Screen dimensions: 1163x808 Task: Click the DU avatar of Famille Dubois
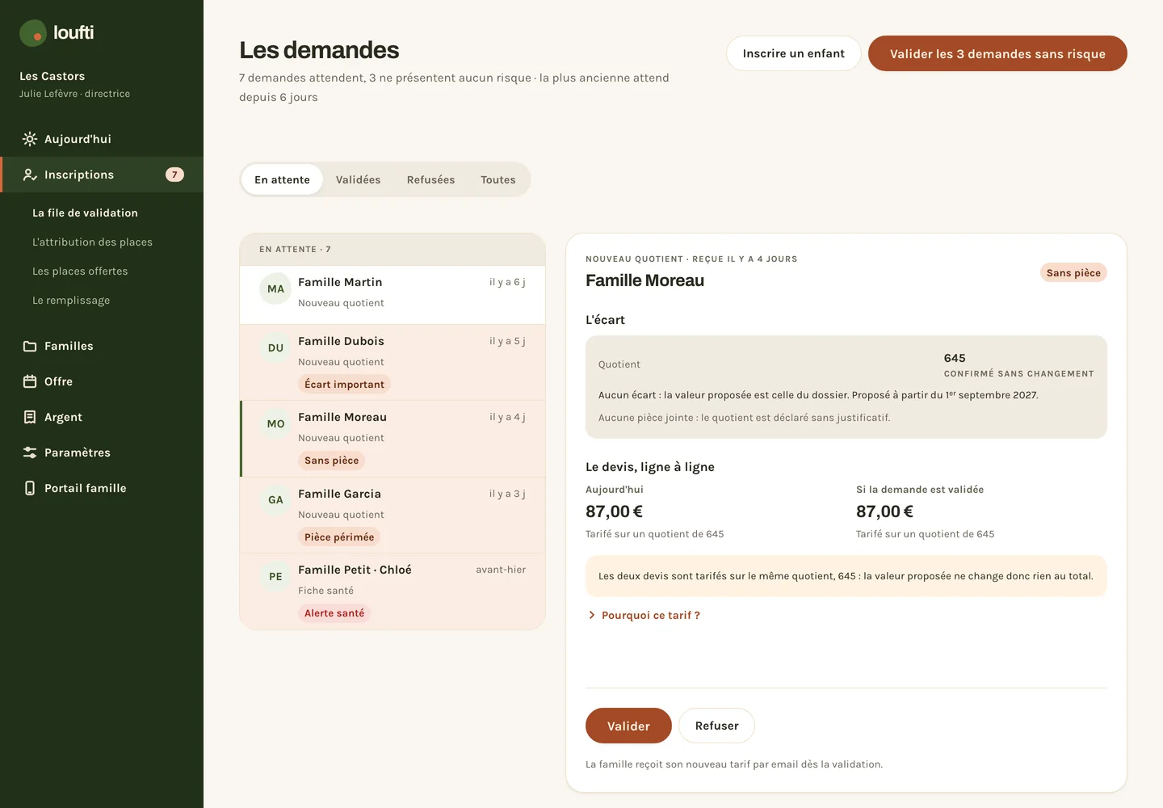pos(275,347)
